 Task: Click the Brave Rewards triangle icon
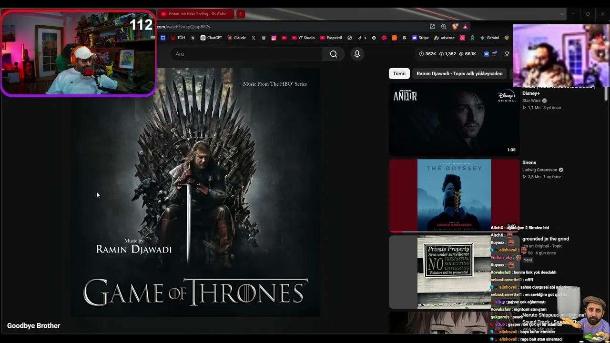click(x=466, y=27)
